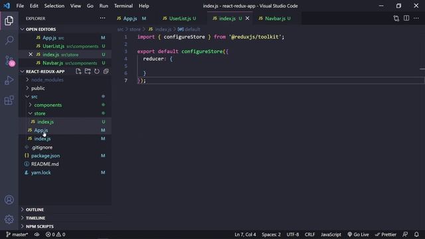Close the index.js editor tab
The image size is (425, 239).
pos(247,19)
